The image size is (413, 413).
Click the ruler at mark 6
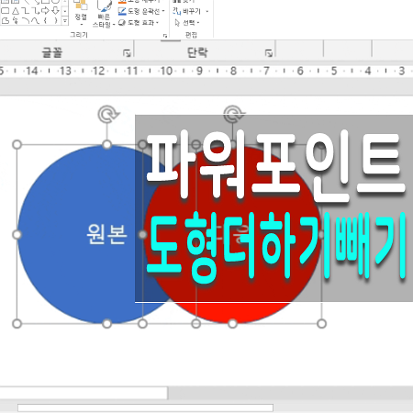click(x=300, y=71)
